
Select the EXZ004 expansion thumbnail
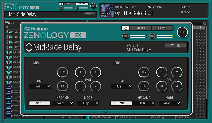[x=9, y=101]
